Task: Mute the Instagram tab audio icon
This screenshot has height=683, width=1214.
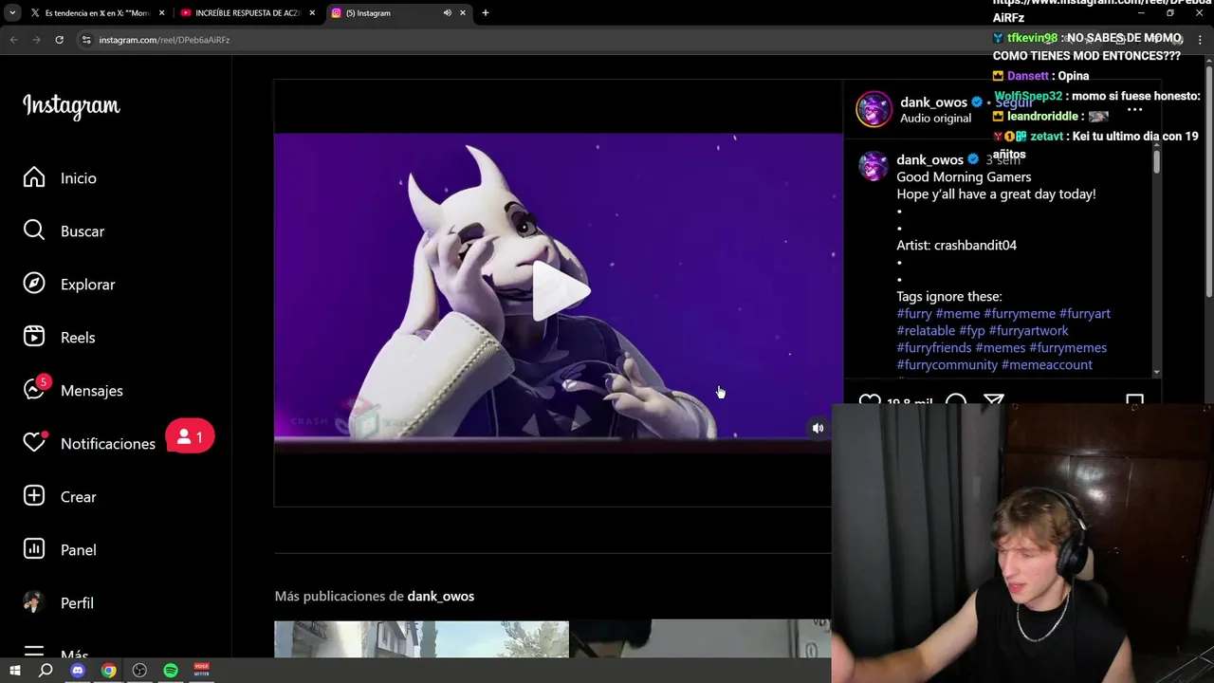Action: [447, 13]
